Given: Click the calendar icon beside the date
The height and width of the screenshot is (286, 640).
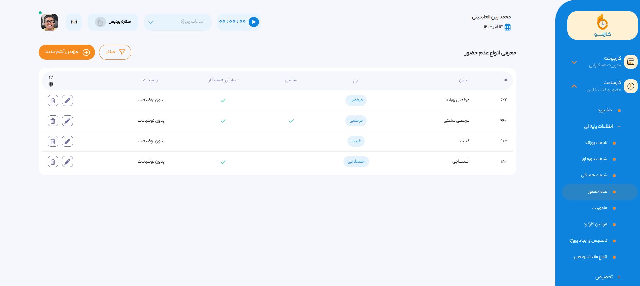Looking at the screenshot, I should click(508, 27).
